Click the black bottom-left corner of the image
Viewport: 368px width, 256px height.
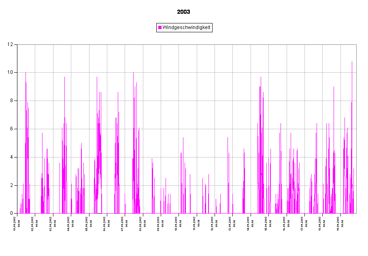[x=2, y=254]
